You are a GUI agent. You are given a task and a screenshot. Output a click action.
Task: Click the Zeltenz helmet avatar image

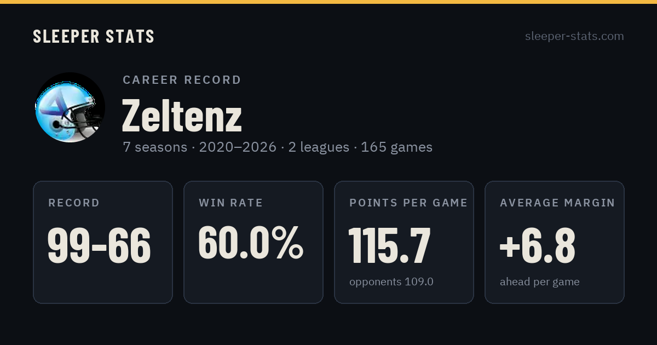point(70,107)
